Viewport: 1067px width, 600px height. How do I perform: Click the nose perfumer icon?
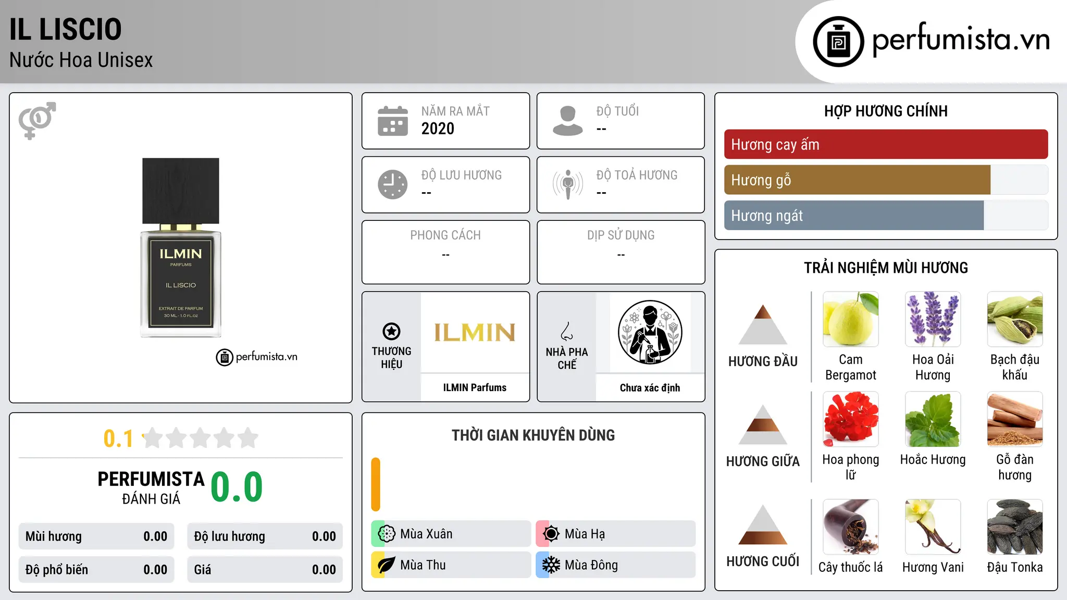tap(567, 331)
